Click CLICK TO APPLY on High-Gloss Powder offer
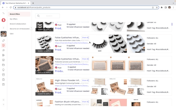The image size is (176, 110). click(x=44, y=94)
